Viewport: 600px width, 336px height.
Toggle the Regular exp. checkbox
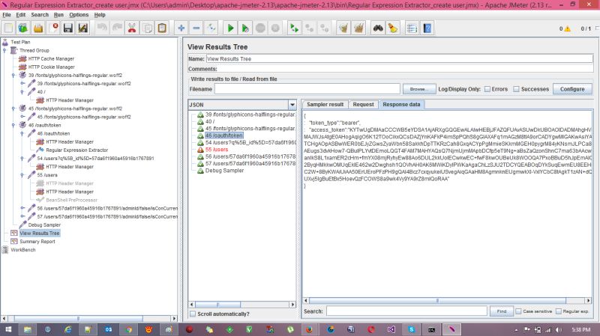click(x=559, y=311)
